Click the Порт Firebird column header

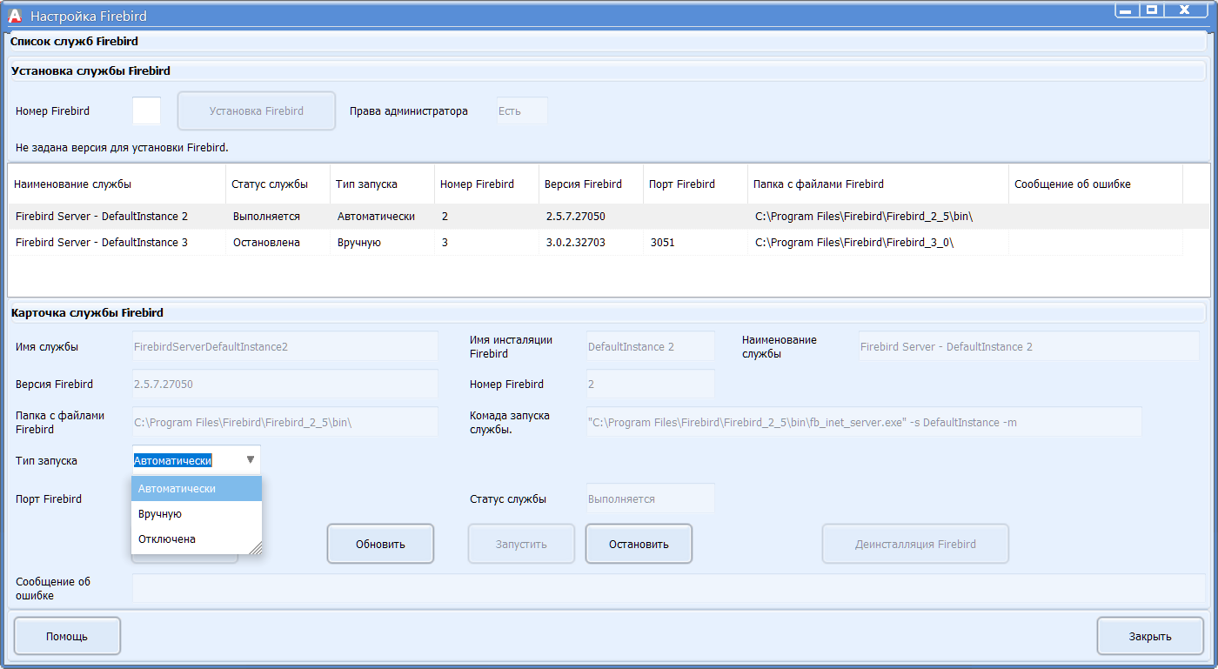(x=695, y=184)
